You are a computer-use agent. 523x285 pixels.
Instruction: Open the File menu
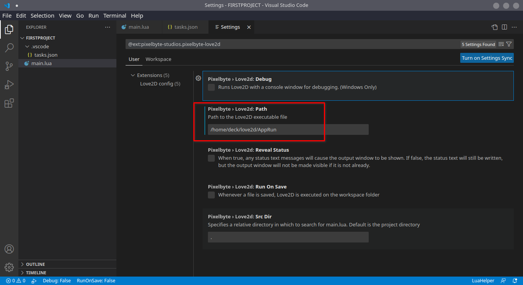point(7,16)
